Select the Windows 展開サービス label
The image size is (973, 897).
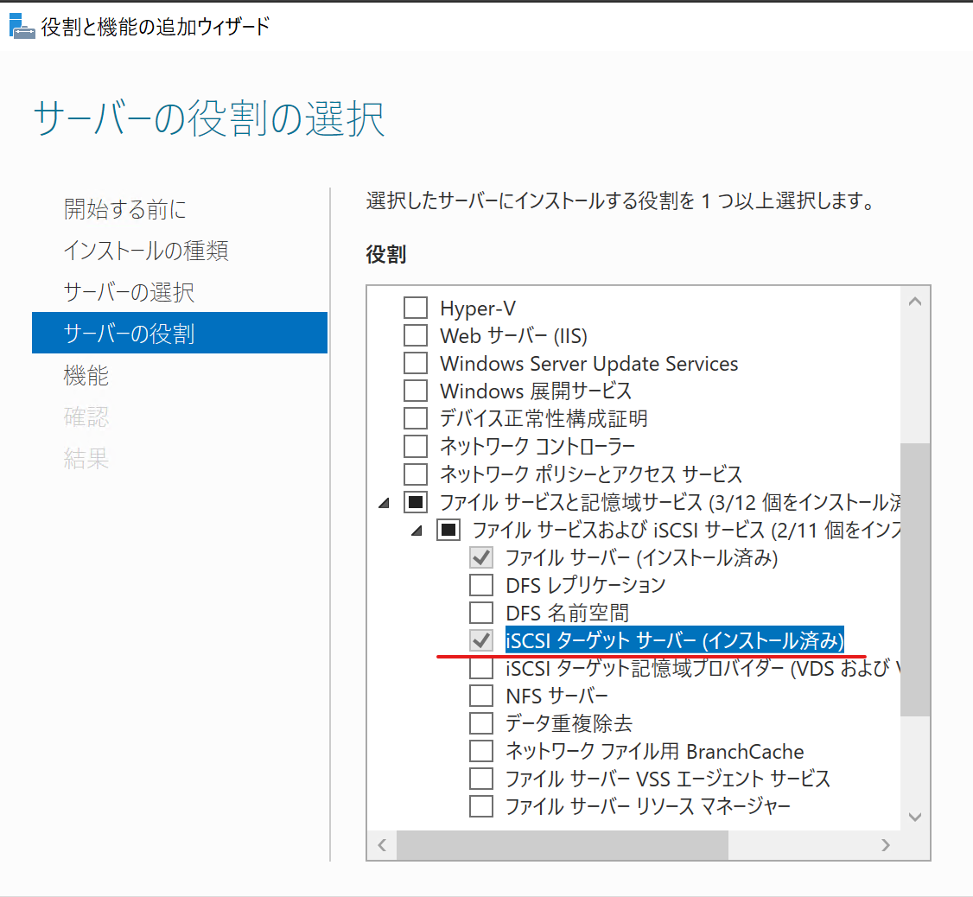tap(536, 391)
